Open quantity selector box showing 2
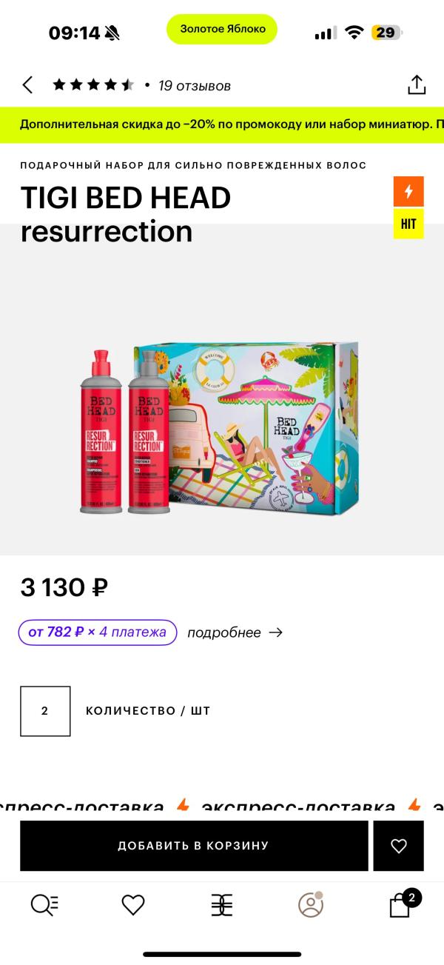The image size is (444, 965). tap(45, 711)
